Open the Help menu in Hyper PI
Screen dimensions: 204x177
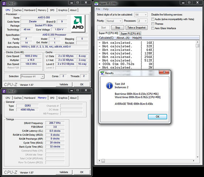coord(106,9)
